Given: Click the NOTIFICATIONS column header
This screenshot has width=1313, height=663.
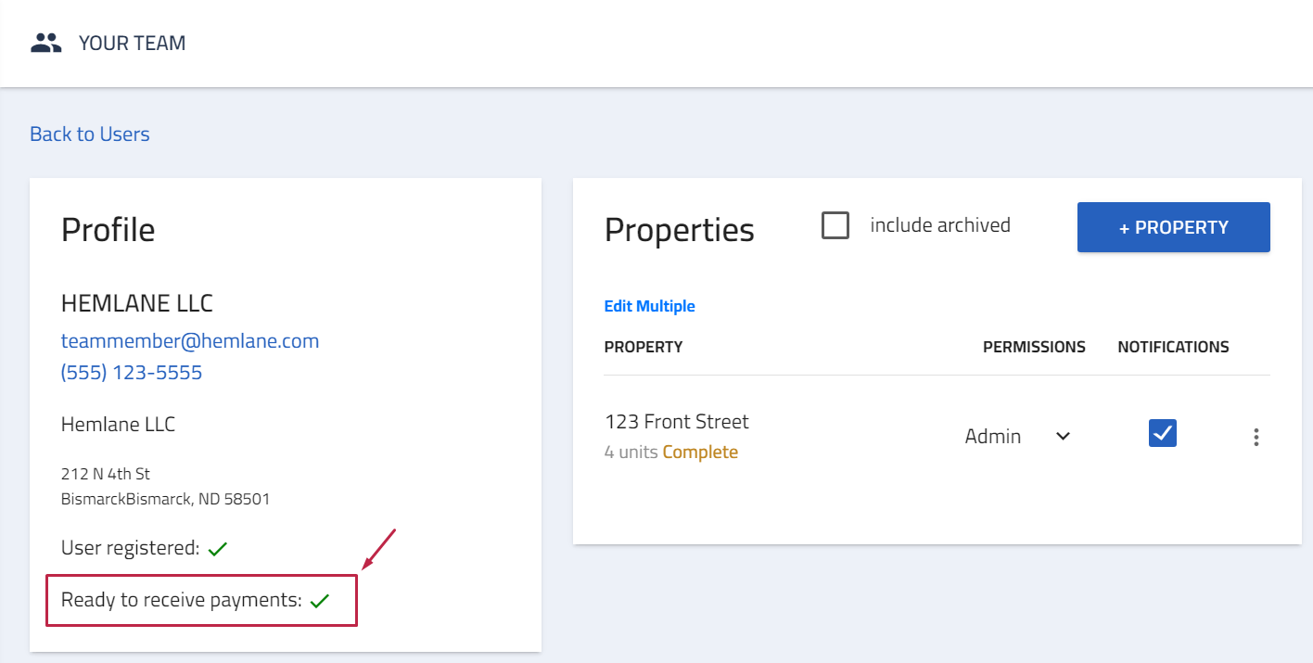Looking at the screenshot, I should click(1174, 347).
